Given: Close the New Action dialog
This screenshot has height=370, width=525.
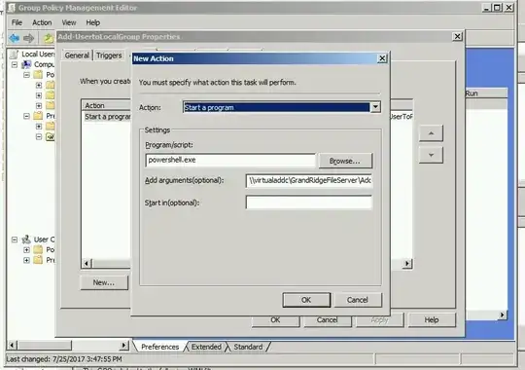Looking at the screenshot, I should pos(382,58).
